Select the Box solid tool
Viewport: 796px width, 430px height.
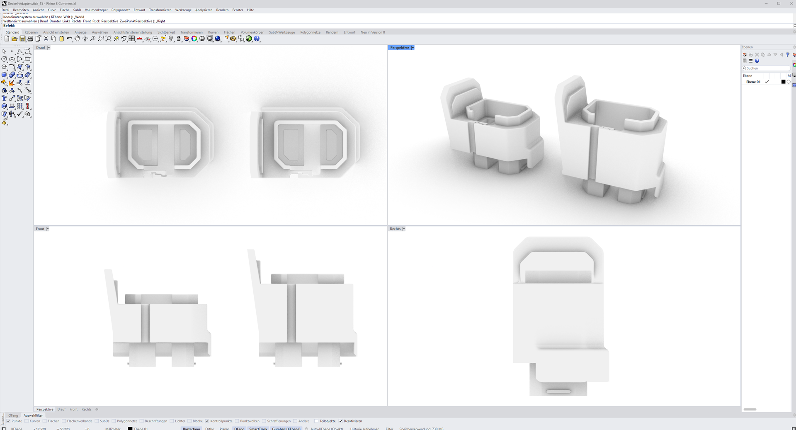tap(4, 75)
